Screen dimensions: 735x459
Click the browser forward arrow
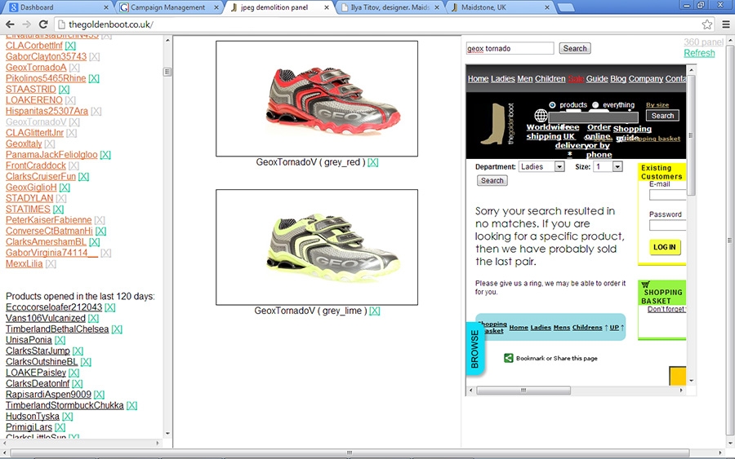[27, 24]
